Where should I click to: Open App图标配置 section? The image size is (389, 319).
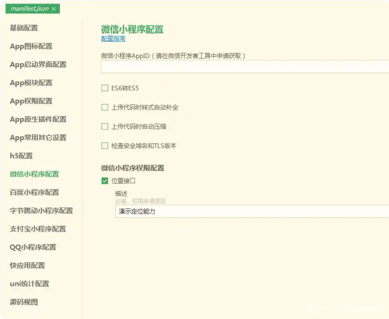31,46
